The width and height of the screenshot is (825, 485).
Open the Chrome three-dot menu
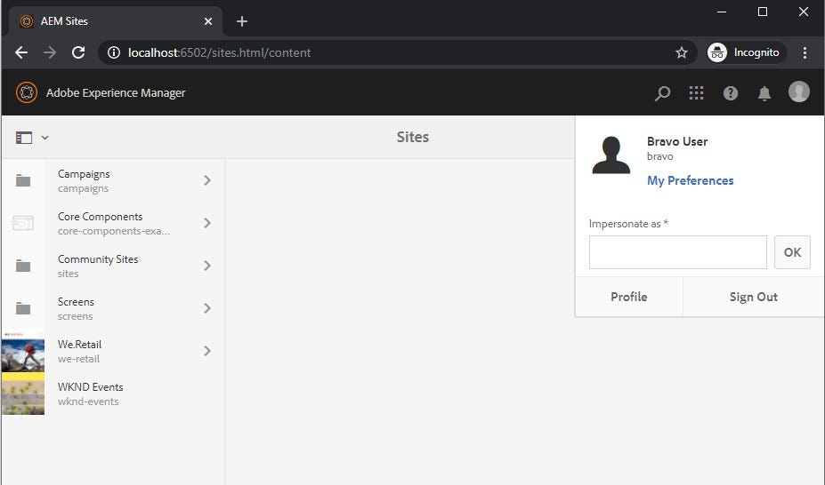tap(805, 52)
